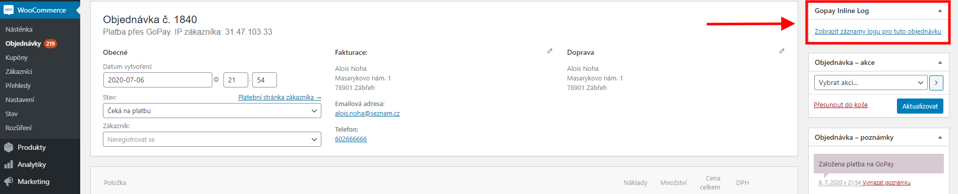
Task: Open Zobrazit záznamy logu pro tuto objednávku link
Action: click(x=878, y=31)
